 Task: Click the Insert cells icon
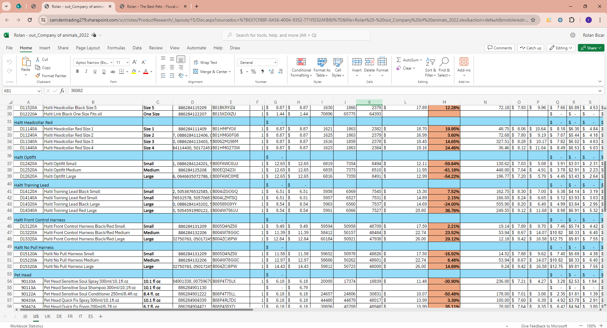(x=357, y=61)
